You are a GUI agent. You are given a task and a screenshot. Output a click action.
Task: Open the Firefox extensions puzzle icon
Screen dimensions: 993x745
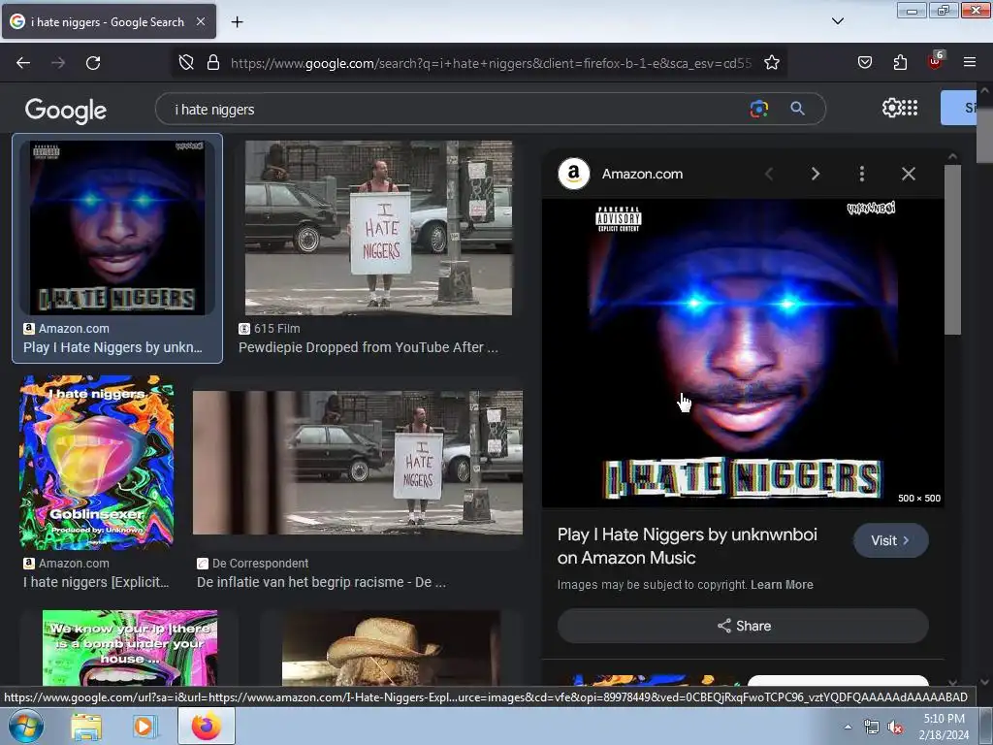coord(900,63)
